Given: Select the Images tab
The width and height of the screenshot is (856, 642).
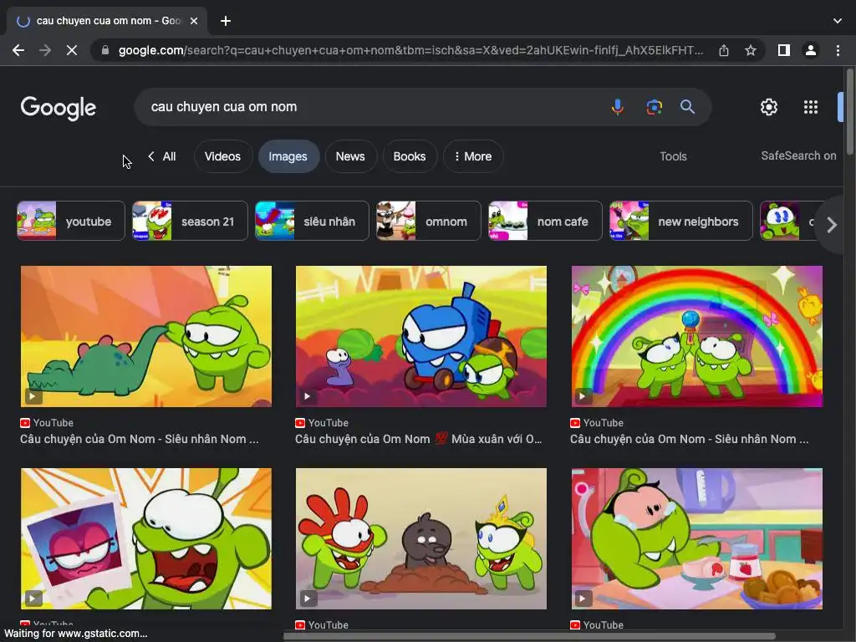Looking at the screenshot, I should click(288, 156).
